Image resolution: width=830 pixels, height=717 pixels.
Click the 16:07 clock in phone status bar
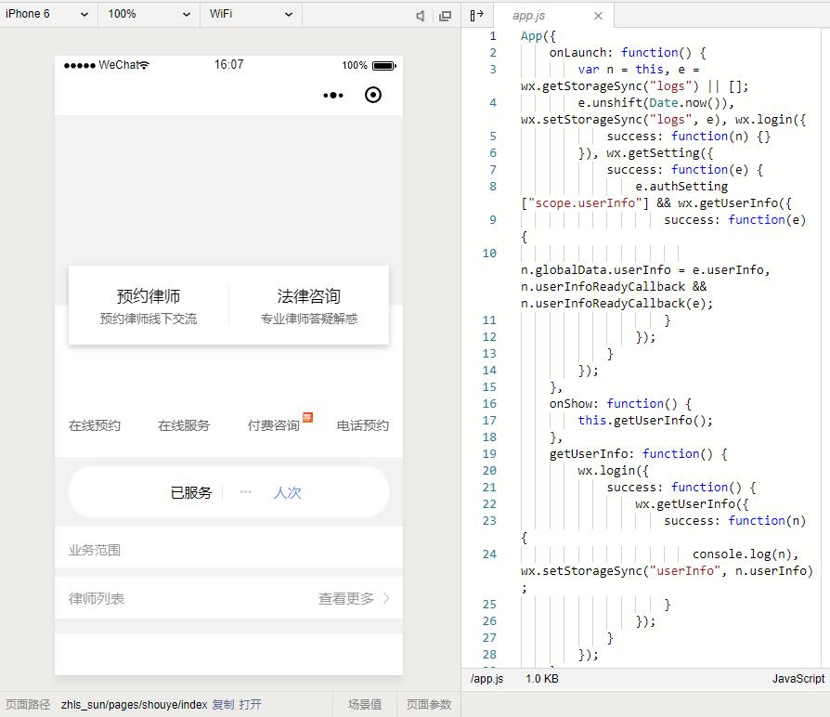[228, 65]
